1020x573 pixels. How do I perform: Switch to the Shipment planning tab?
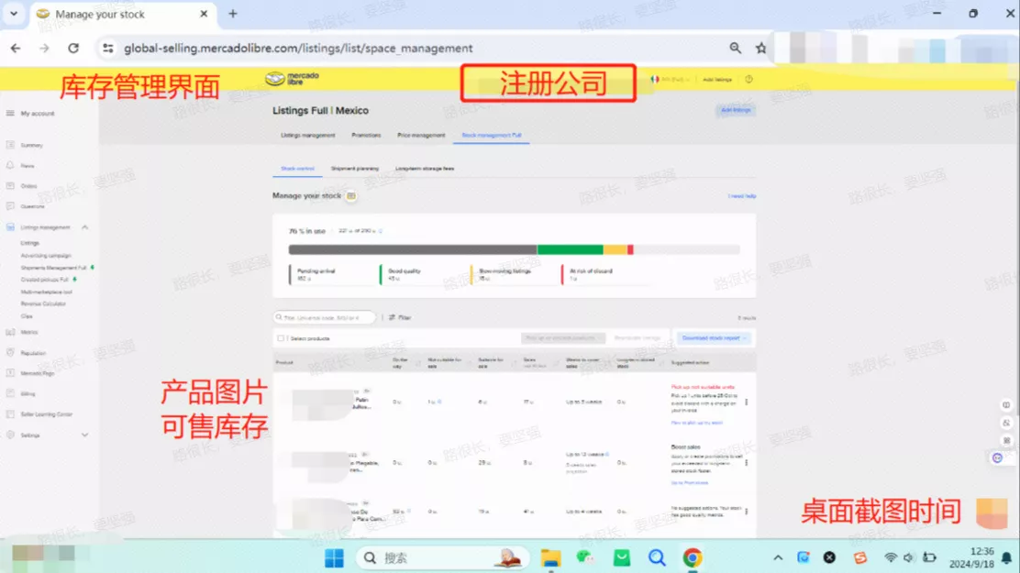[354, 169]
